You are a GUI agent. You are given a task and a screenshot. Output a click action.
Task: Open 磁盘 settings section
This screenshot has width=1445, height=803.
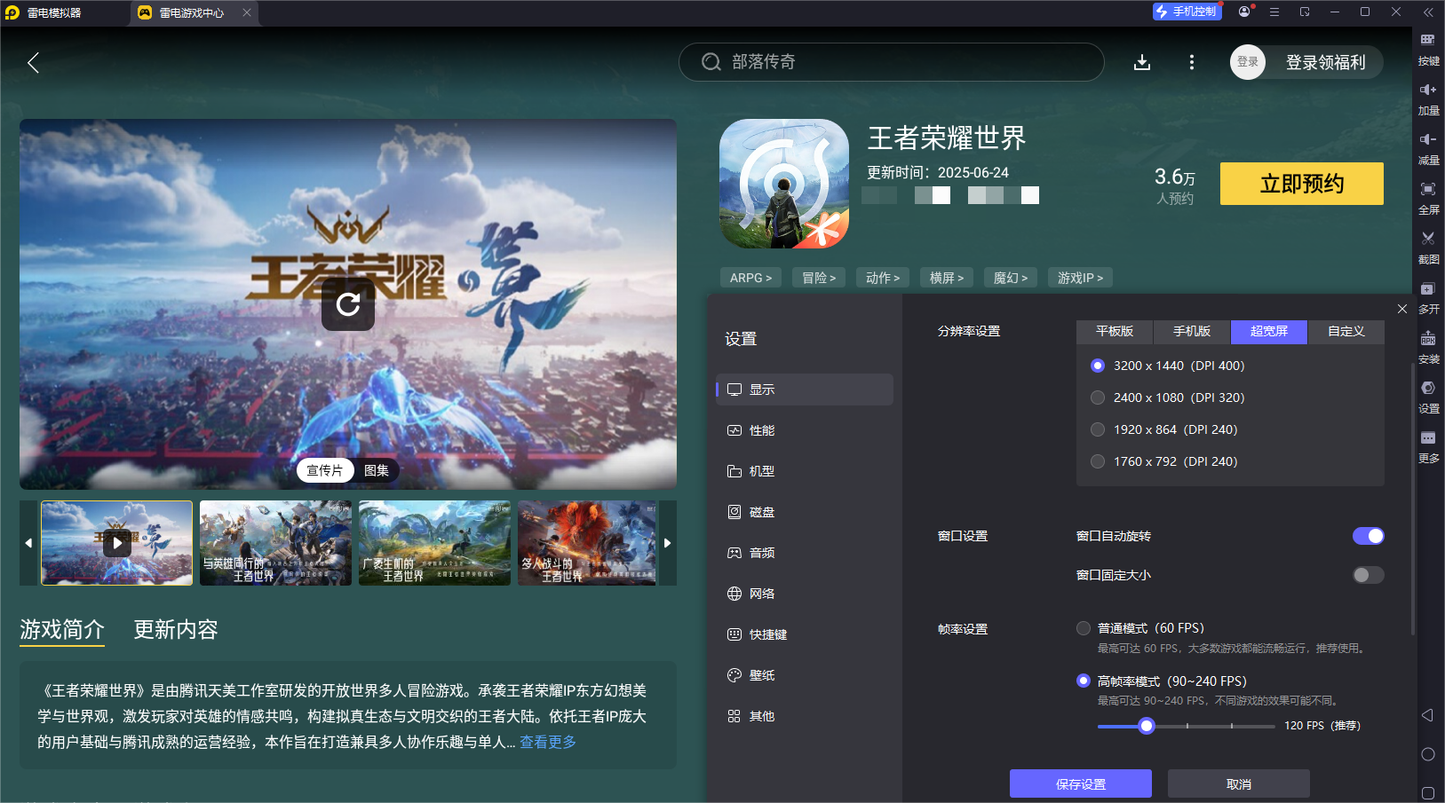805,512
